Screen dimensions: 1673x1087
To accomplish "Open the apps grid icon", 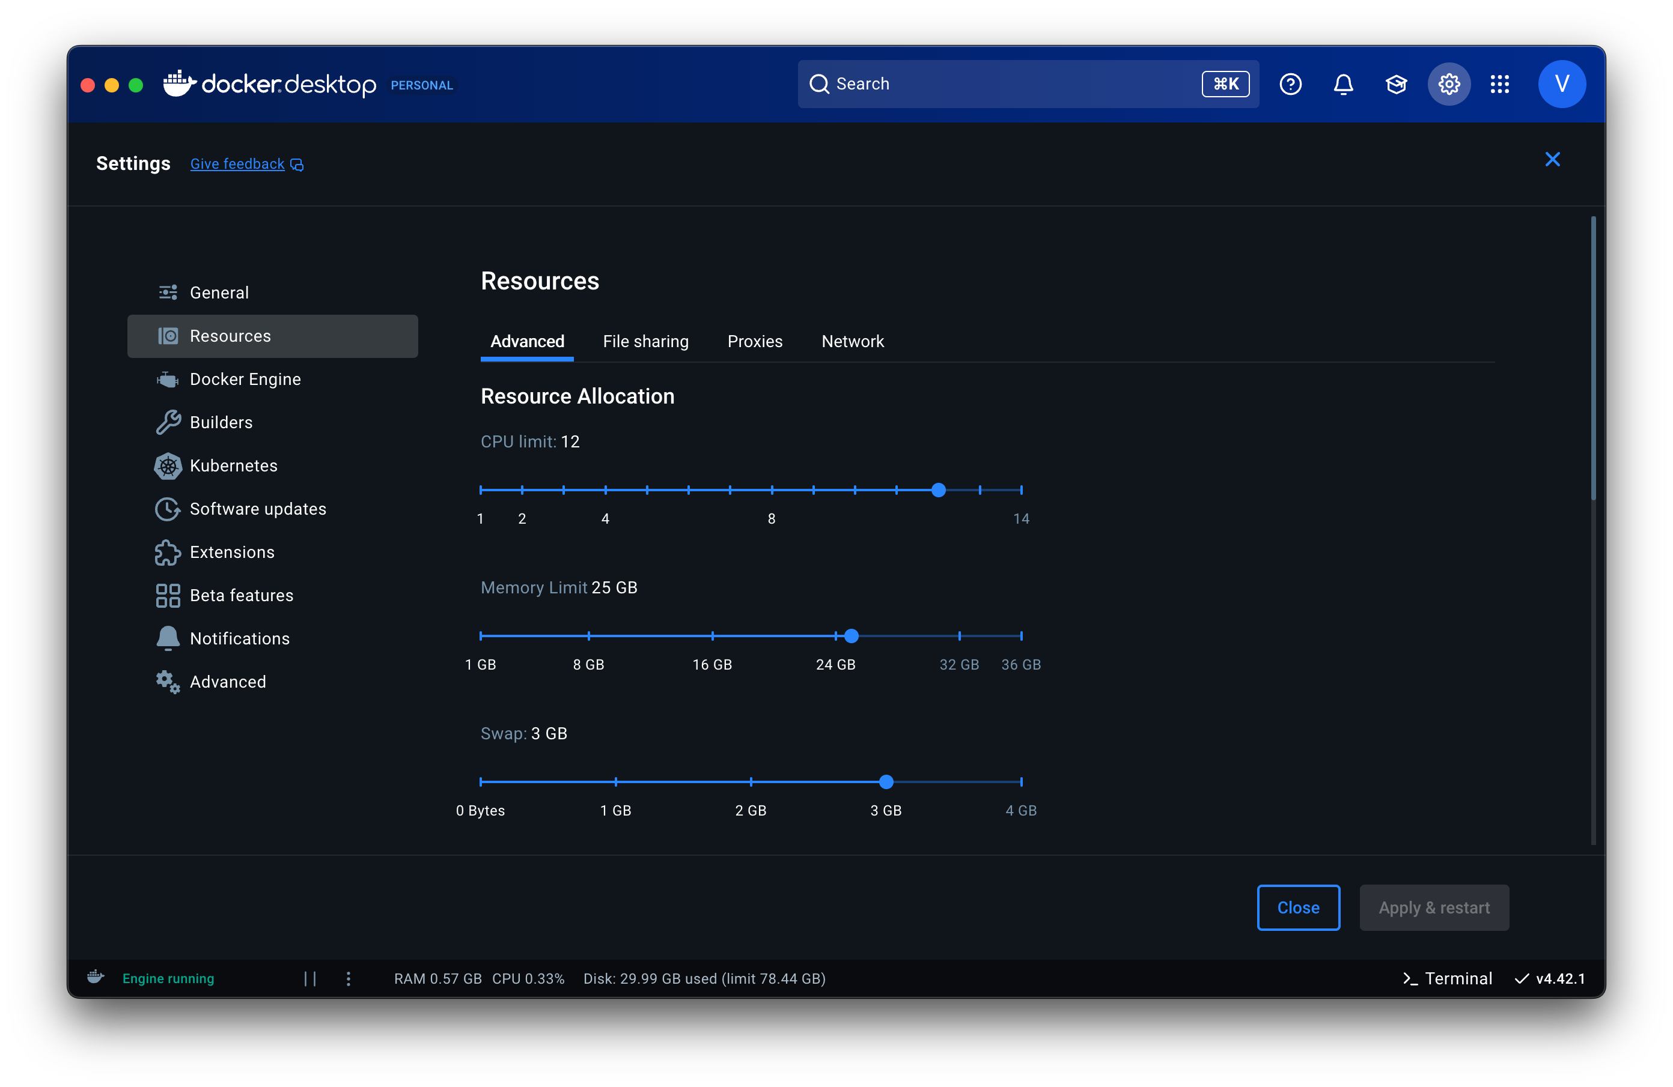I will (x=1499, y=84).
